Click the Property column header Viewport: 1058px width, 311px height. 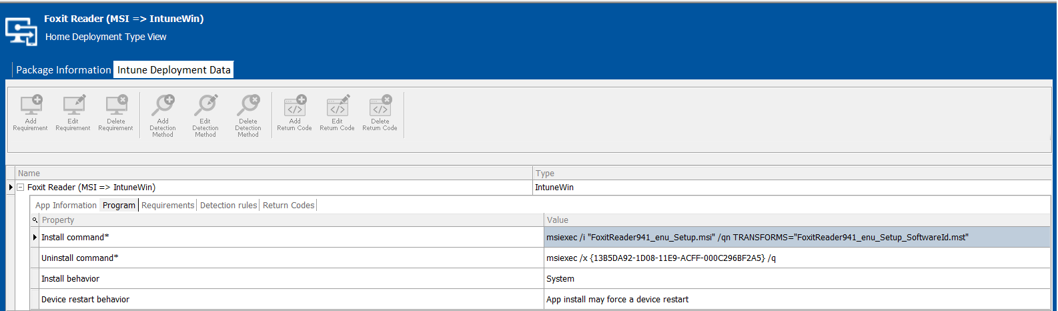point(292,220)
